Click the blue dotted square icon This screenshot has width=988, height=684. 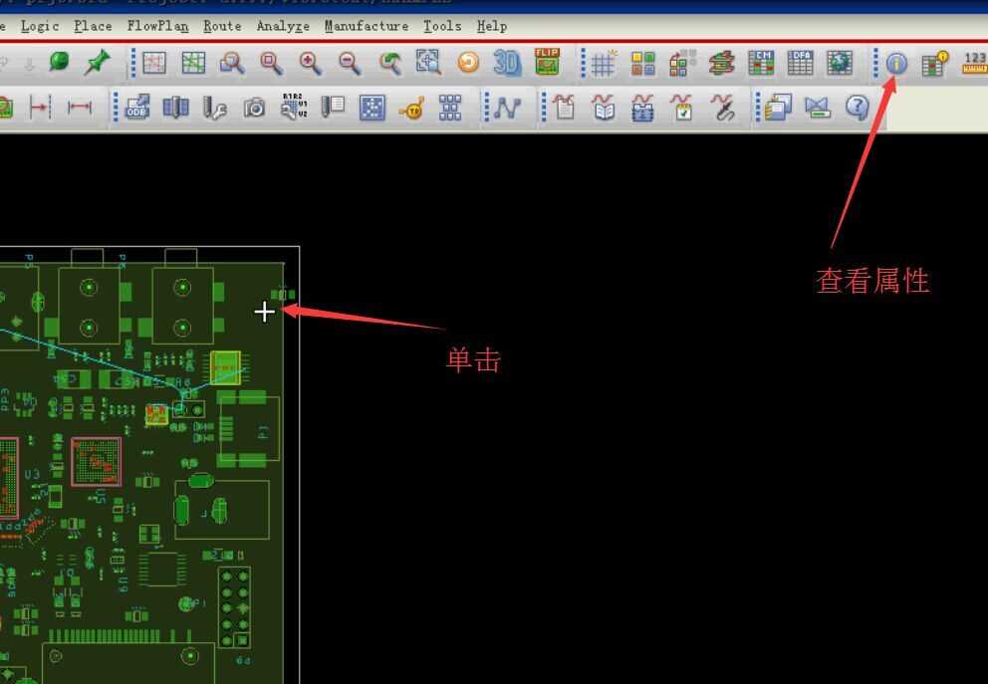click(x=371, y=108)
